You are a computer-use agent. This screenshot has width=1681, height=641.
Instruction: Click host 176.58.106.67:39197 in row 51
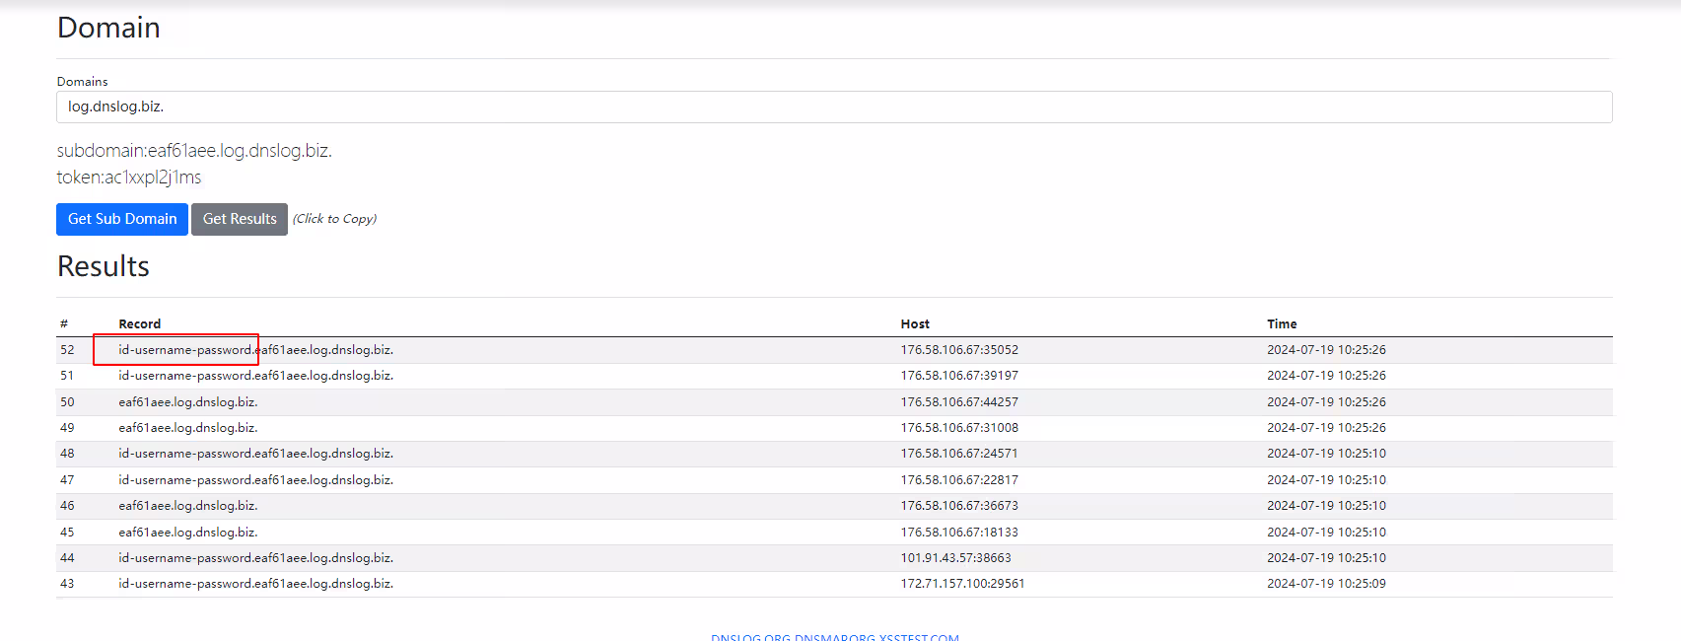coord(959,376)
